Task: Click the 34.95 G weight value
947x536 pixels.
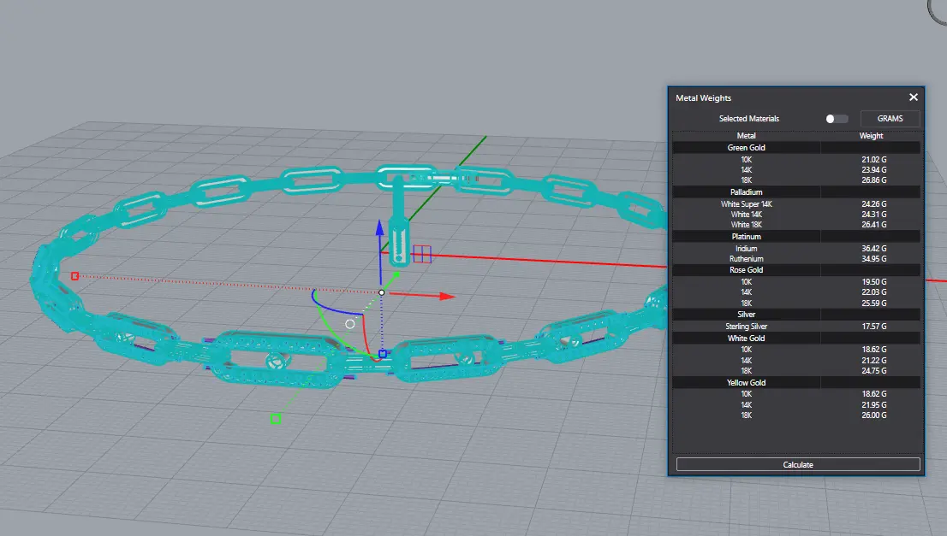Action: [x=874, y=259]
